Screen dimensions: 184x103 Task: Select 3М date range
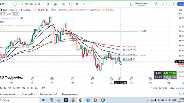(x=14, y=88)
